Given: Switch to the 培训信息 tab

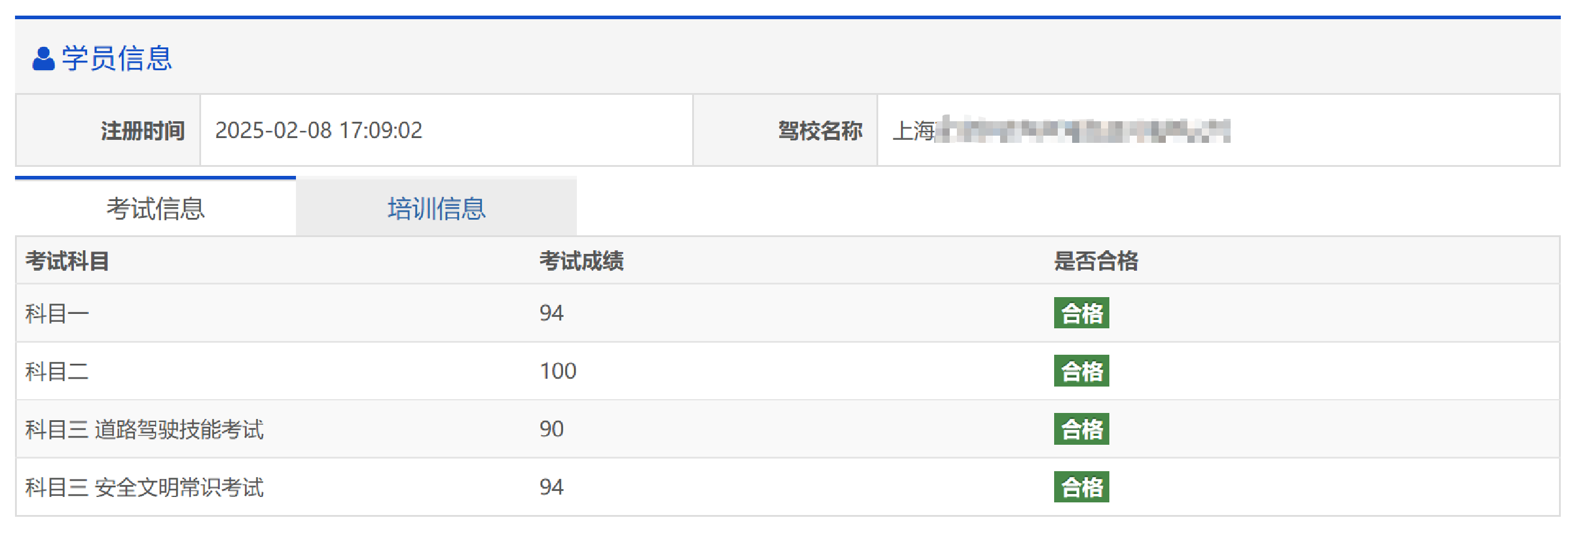Looking at the screenshot, I should point(436,209).
